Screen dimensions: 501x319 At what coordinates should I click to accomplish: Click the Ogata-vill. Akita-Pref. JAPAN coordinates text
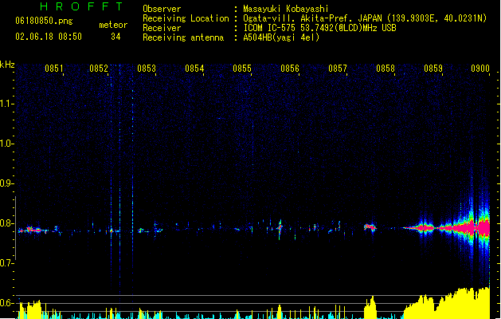coord(365,18)
